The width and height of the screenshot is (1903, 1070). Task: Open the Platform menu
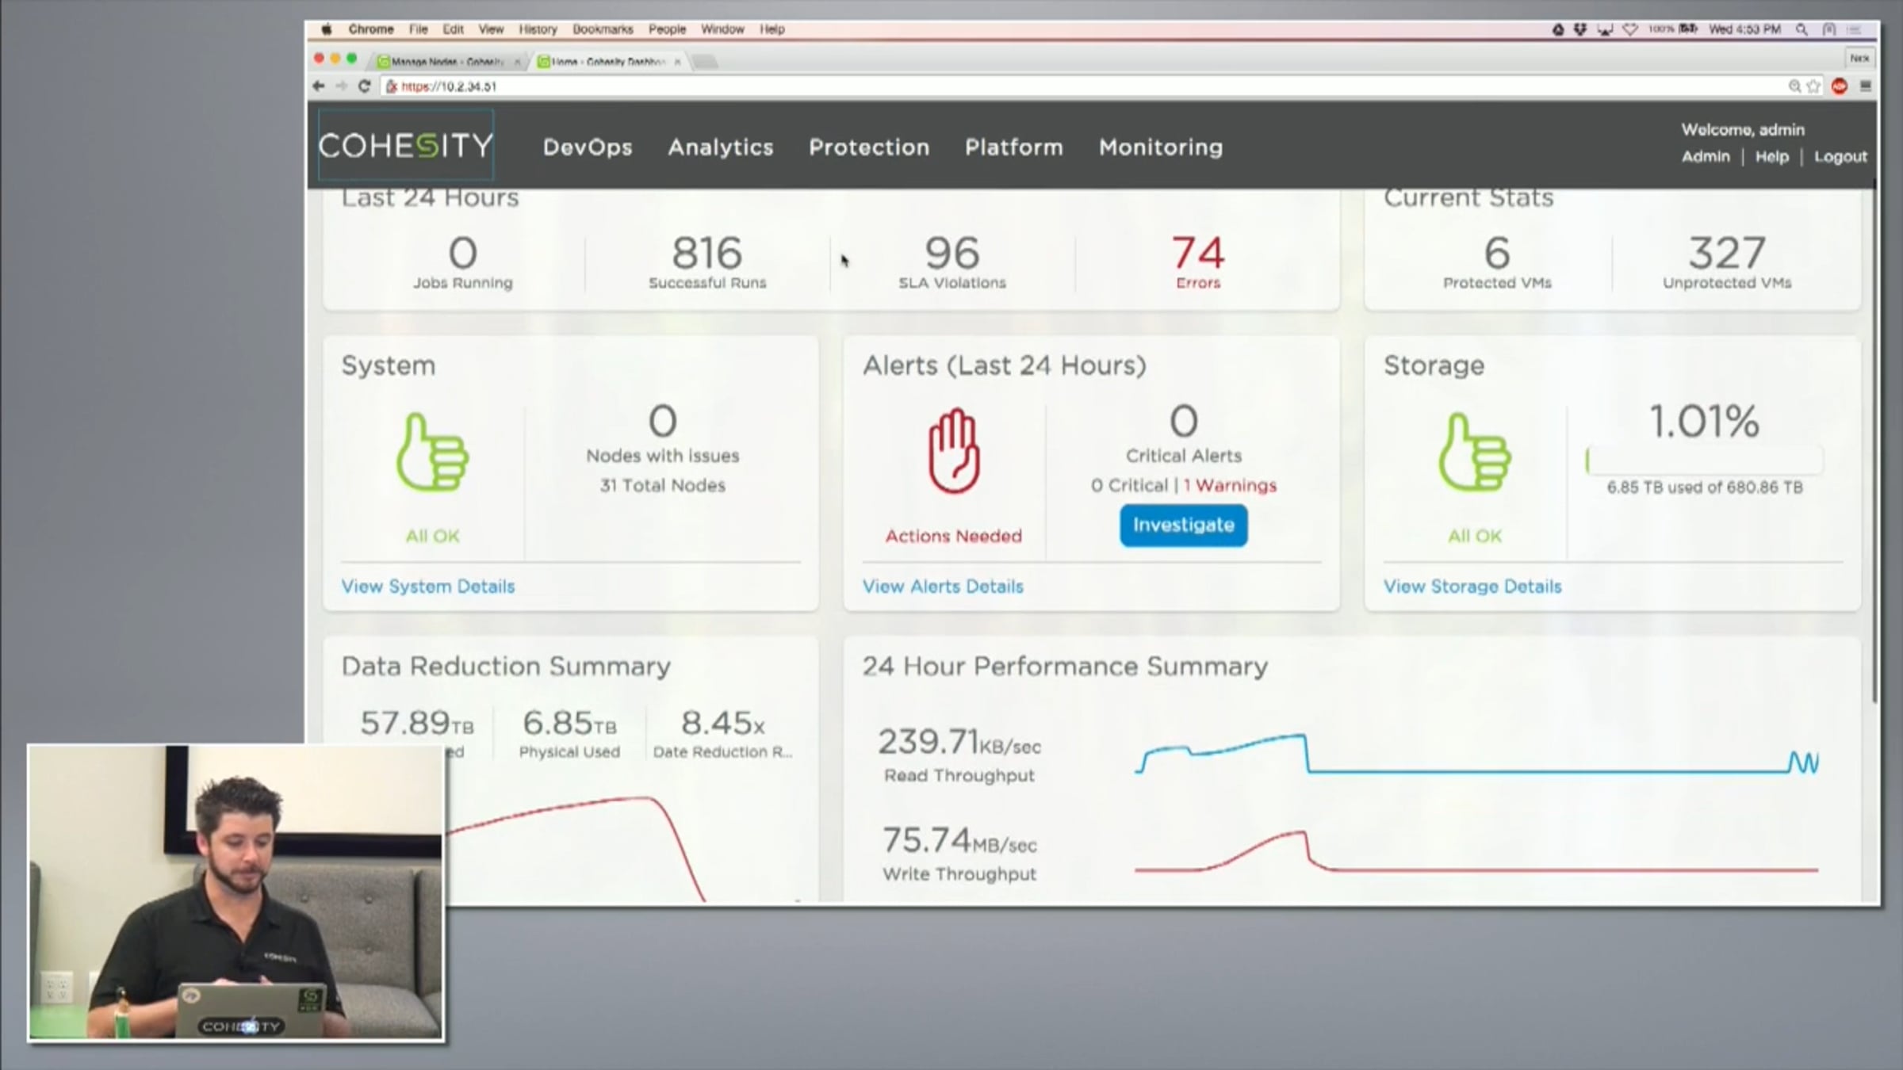pyautogui.click(x=1014, y=147)
